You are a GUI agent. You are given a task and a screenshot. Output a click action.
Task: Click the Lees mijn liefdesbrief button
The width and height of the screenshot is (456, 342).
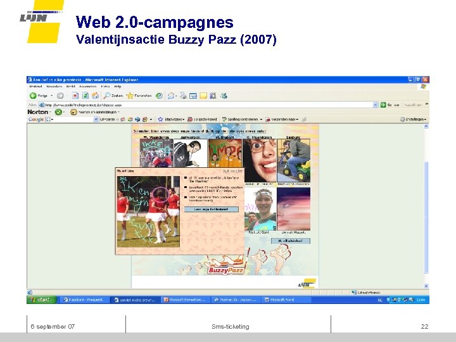(x=211, y=209)
